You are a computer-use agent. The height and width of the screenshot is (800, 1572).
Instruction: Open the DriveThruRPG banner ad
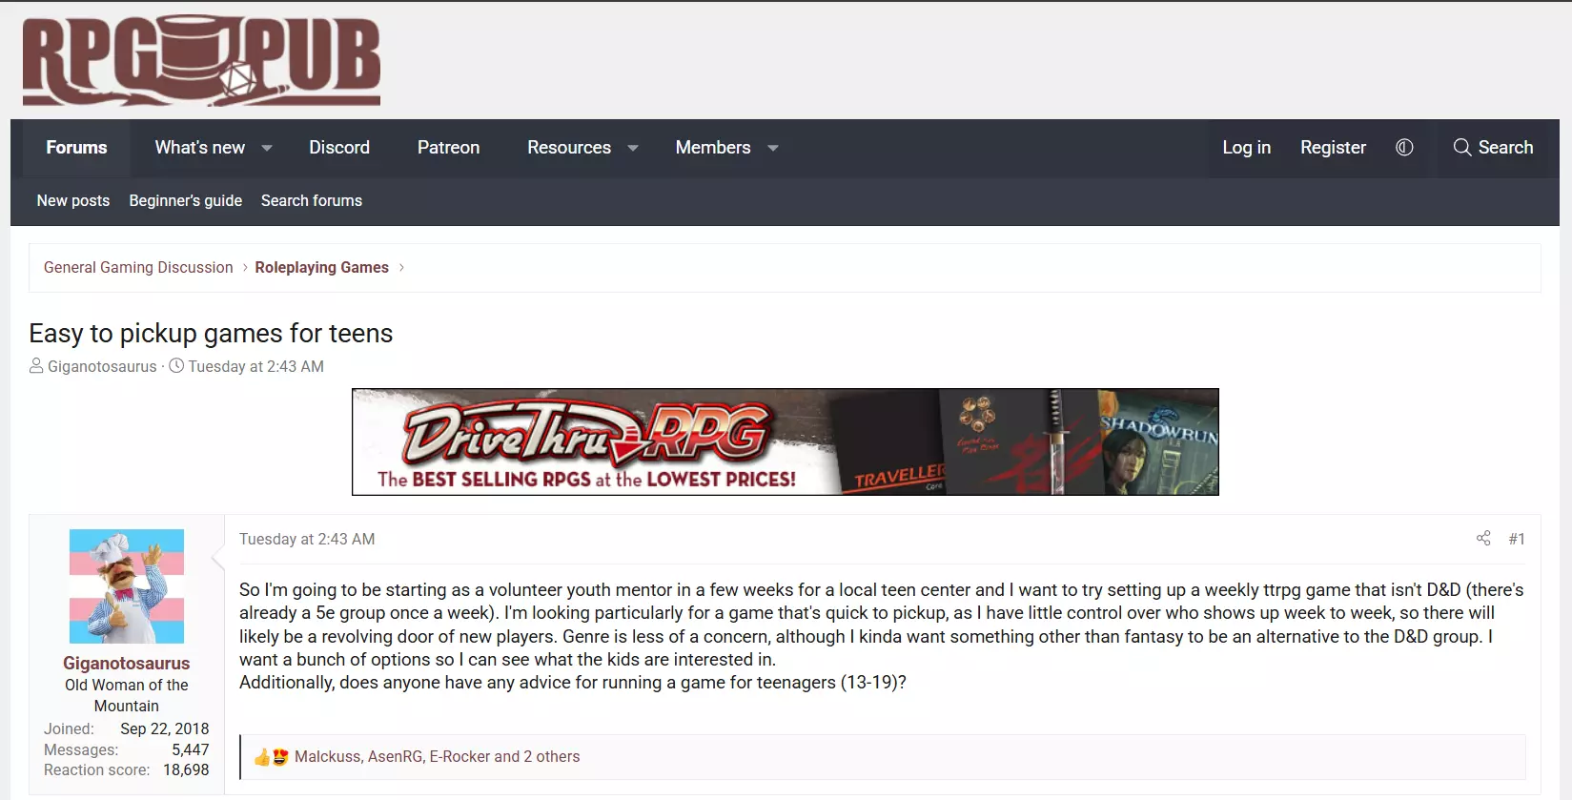[x=786, y=441]
